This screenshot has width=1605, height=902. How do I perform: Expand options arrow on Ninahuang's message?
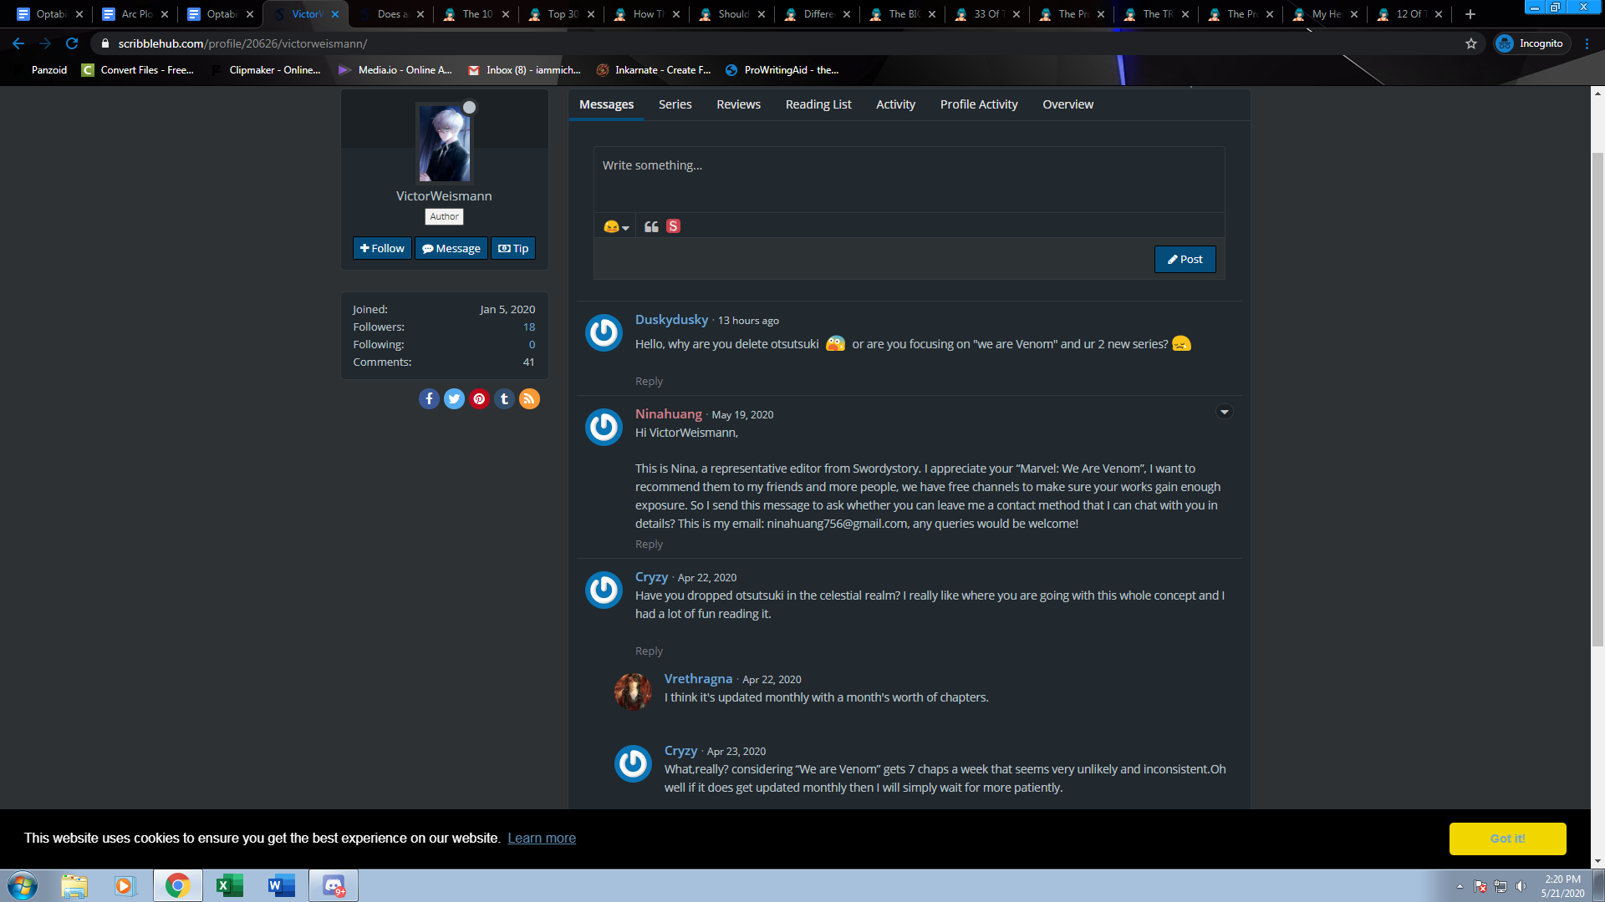1224,412
